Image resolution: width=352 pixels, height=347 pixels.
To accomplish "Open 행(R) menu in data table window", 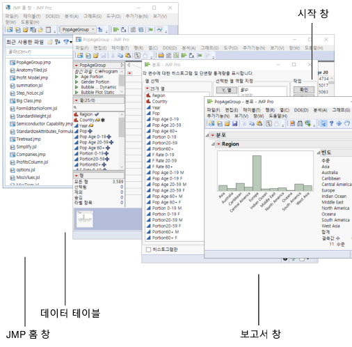I will pos(138,48).
